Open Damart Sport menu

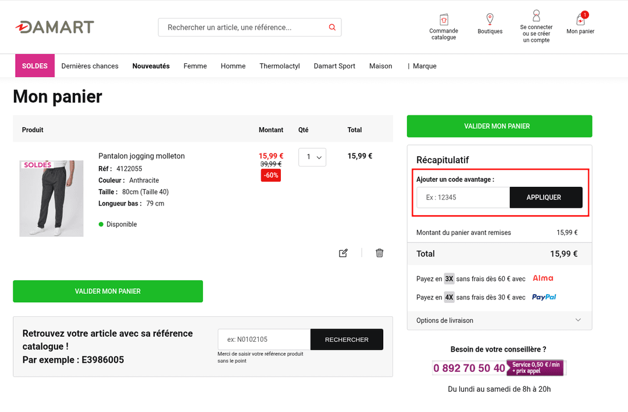point(334,66)
